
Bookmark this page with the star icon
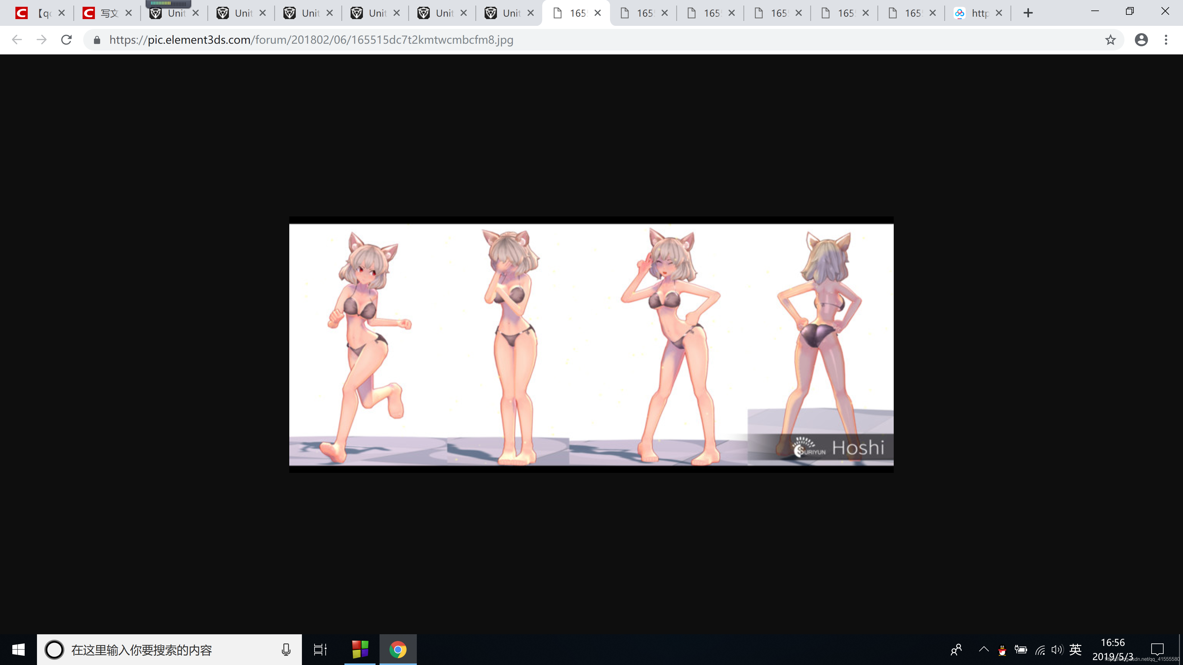pyautogui.click(x=1110, y=40)
